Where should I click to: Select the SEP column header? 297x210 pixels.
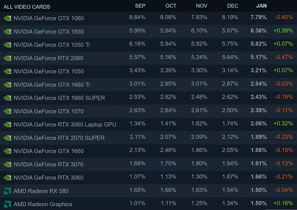pyautogui.click(x=140, y=6)
